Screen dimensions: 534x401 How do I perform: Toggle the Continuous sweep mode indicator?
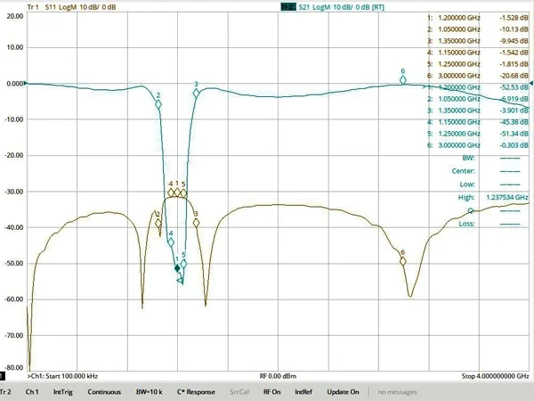104,392
